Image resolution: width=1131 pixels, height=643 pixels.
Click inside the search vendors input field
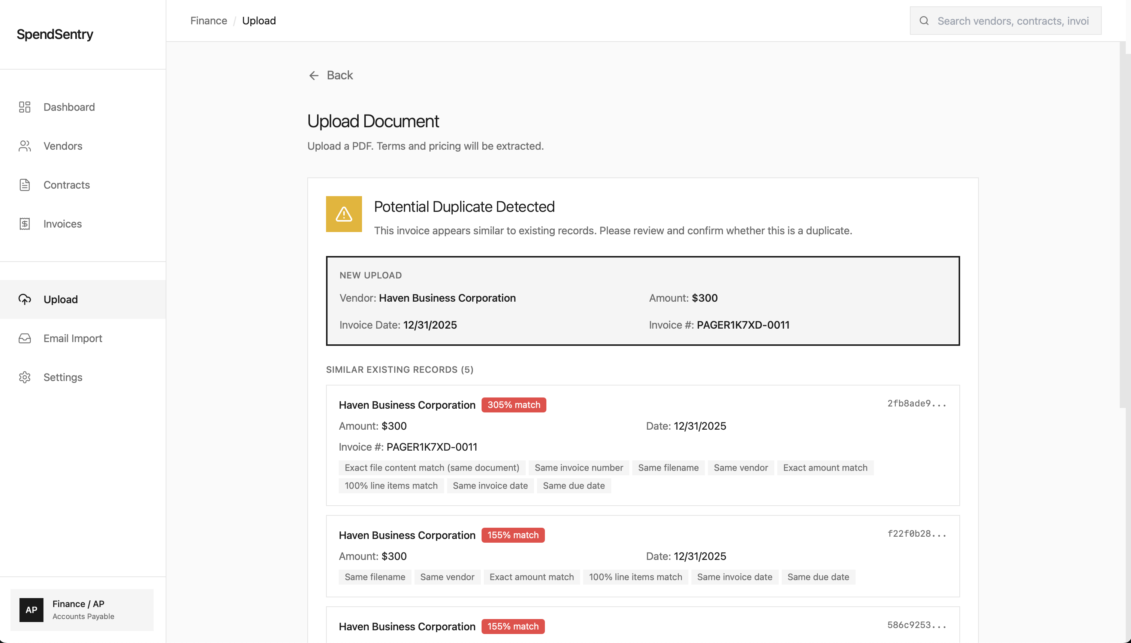(1013, 20)
